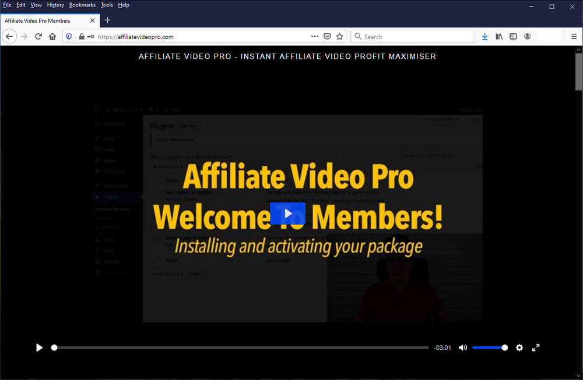Click the browser Search box
Viewport: 583px width, 380px height.
(x=413, y=36)
